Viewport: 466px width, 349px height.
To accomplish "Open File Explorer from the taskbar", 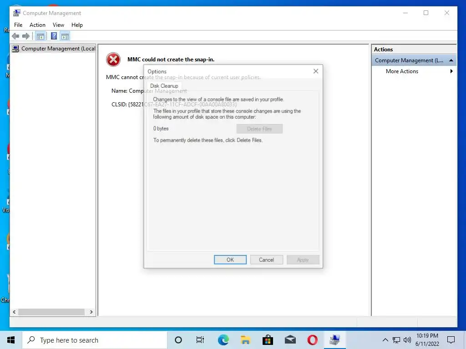I will pyautogui.click(x=245, y=340).
